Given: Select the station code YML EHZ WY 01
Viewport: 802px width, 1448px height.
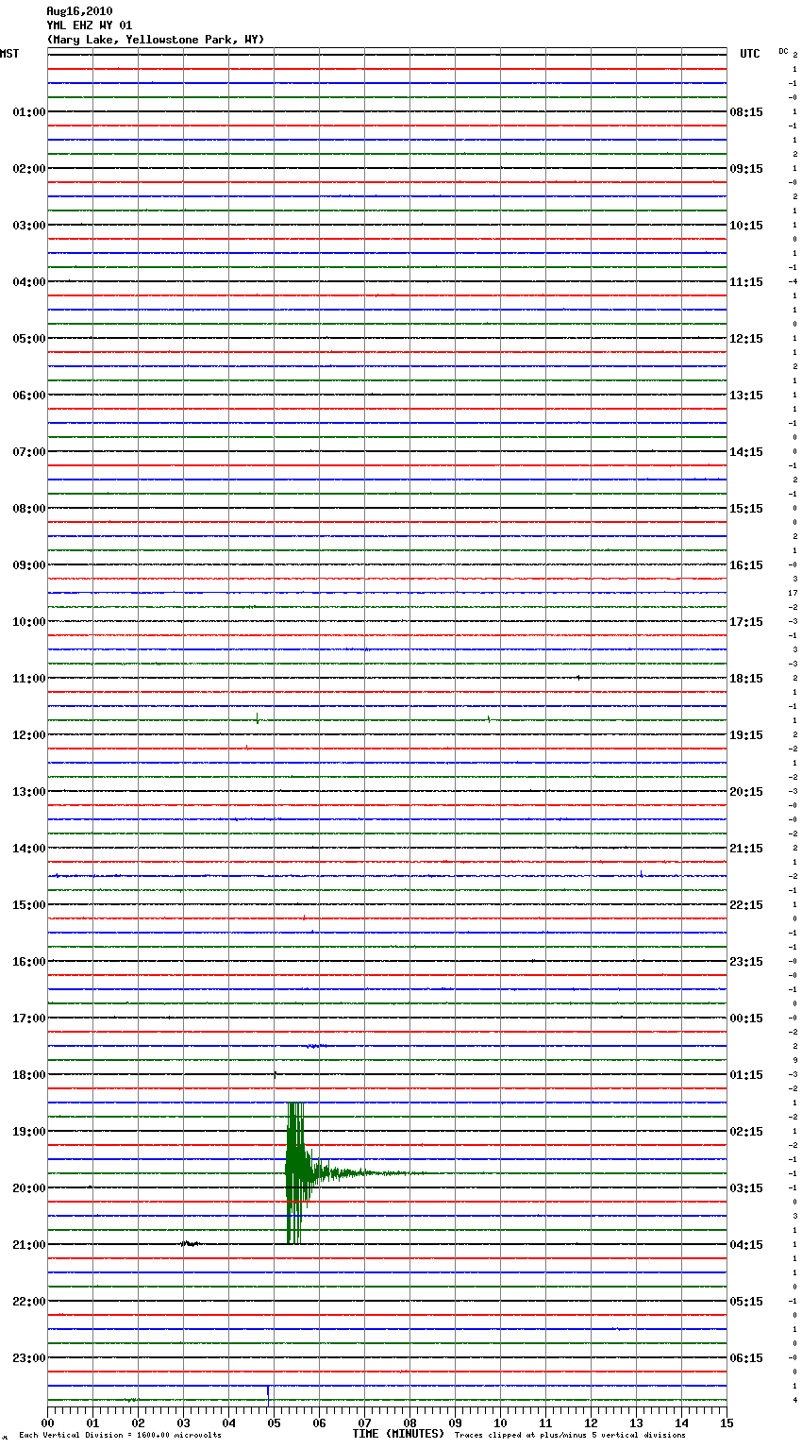Looking at the screenshot, I should pos(90,25).
